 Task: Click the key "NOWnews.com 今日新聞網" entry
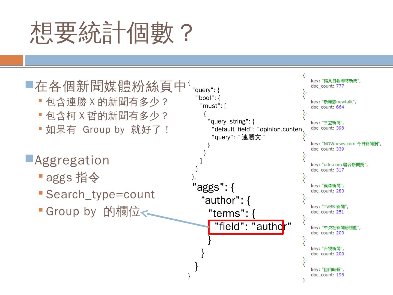(346, 144)
